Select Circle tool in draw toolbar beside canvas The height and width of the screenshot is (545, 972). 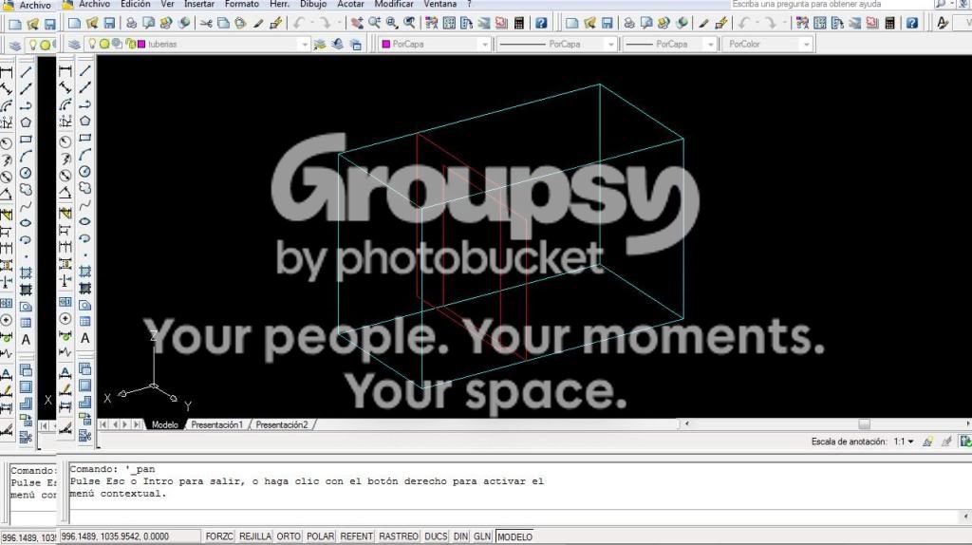pos(84,171)
